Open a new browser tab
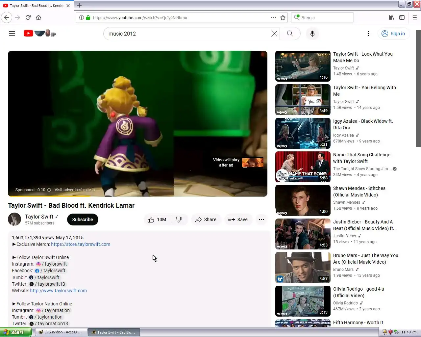The image size is (421, 337). [79, 5]
